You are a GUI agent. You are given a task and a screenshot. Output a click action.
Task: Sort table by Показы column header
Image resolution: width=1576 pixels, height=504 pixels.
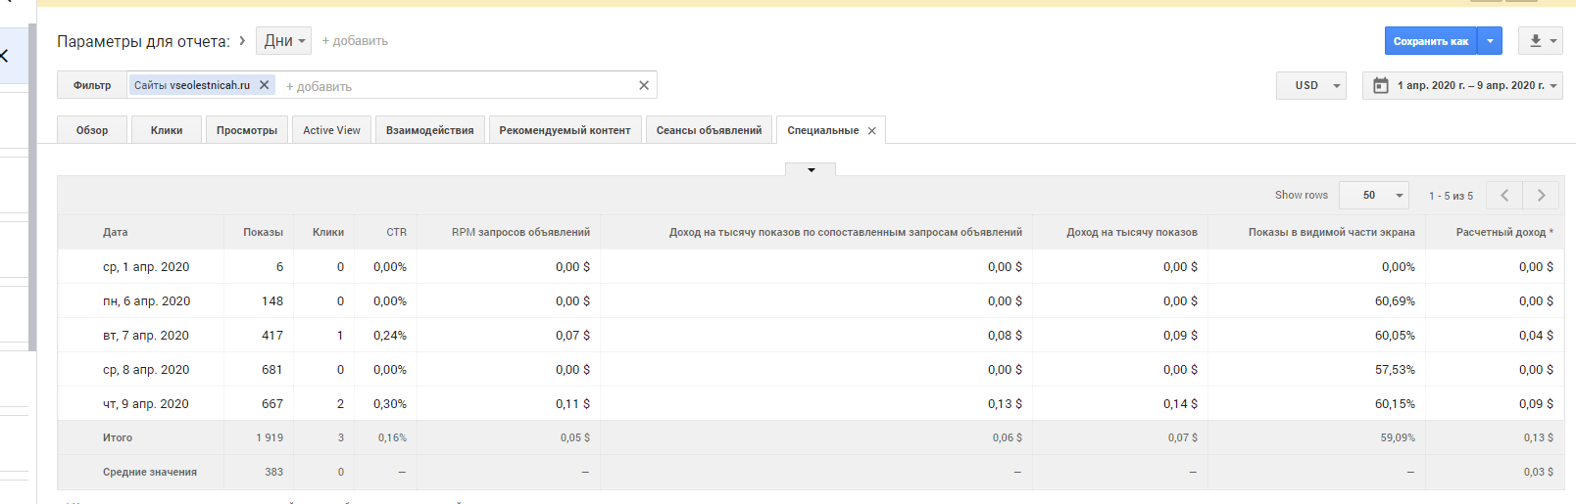pyautogui.click(x=263, y=232)
